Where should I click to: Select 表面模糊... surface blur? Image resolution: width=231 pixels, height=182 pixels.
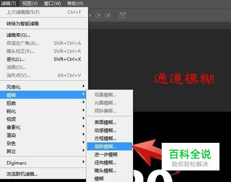109,123
